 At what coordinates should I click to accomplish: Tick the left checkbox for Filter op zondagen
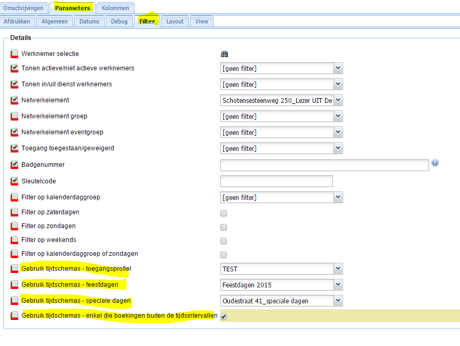[14, 226]
